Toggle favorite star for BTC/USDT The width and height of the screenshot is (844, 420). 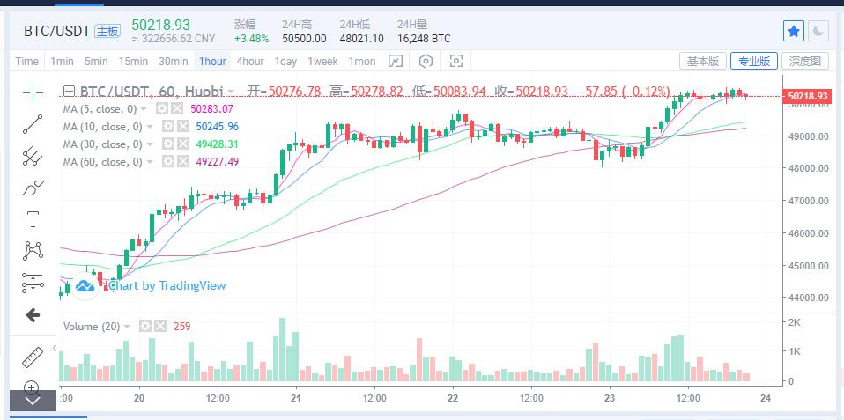(x=794, y=31)
